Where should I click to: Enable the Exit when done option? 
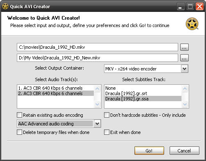[106, 132]
